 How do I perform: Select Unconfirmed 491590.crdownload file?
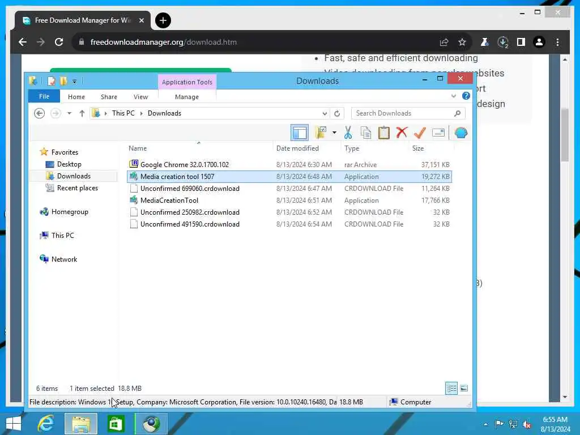(289, 224)
